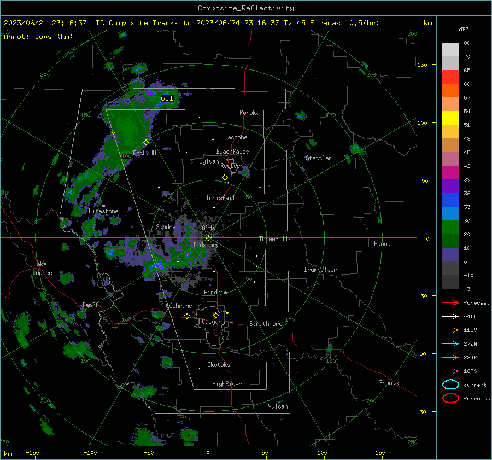Click the light blue legend swatch between 33 and 30
The width and height of the screenshot is (492, 460).
point(450,214)
